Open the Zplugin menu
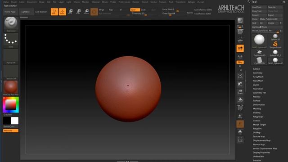The width and height of the screenshot is (288, 162). 191,2
